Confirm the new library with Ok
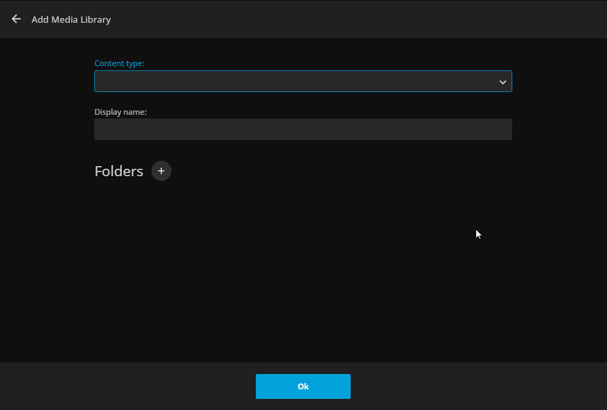Image resolution: width=607 pixels, height=410 pixels. (303, 386)
